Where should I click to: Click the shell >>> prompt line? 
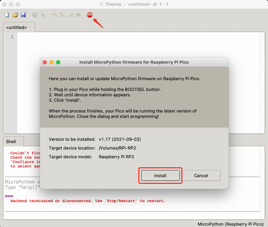pyautogui.click(x=9, y=196)
